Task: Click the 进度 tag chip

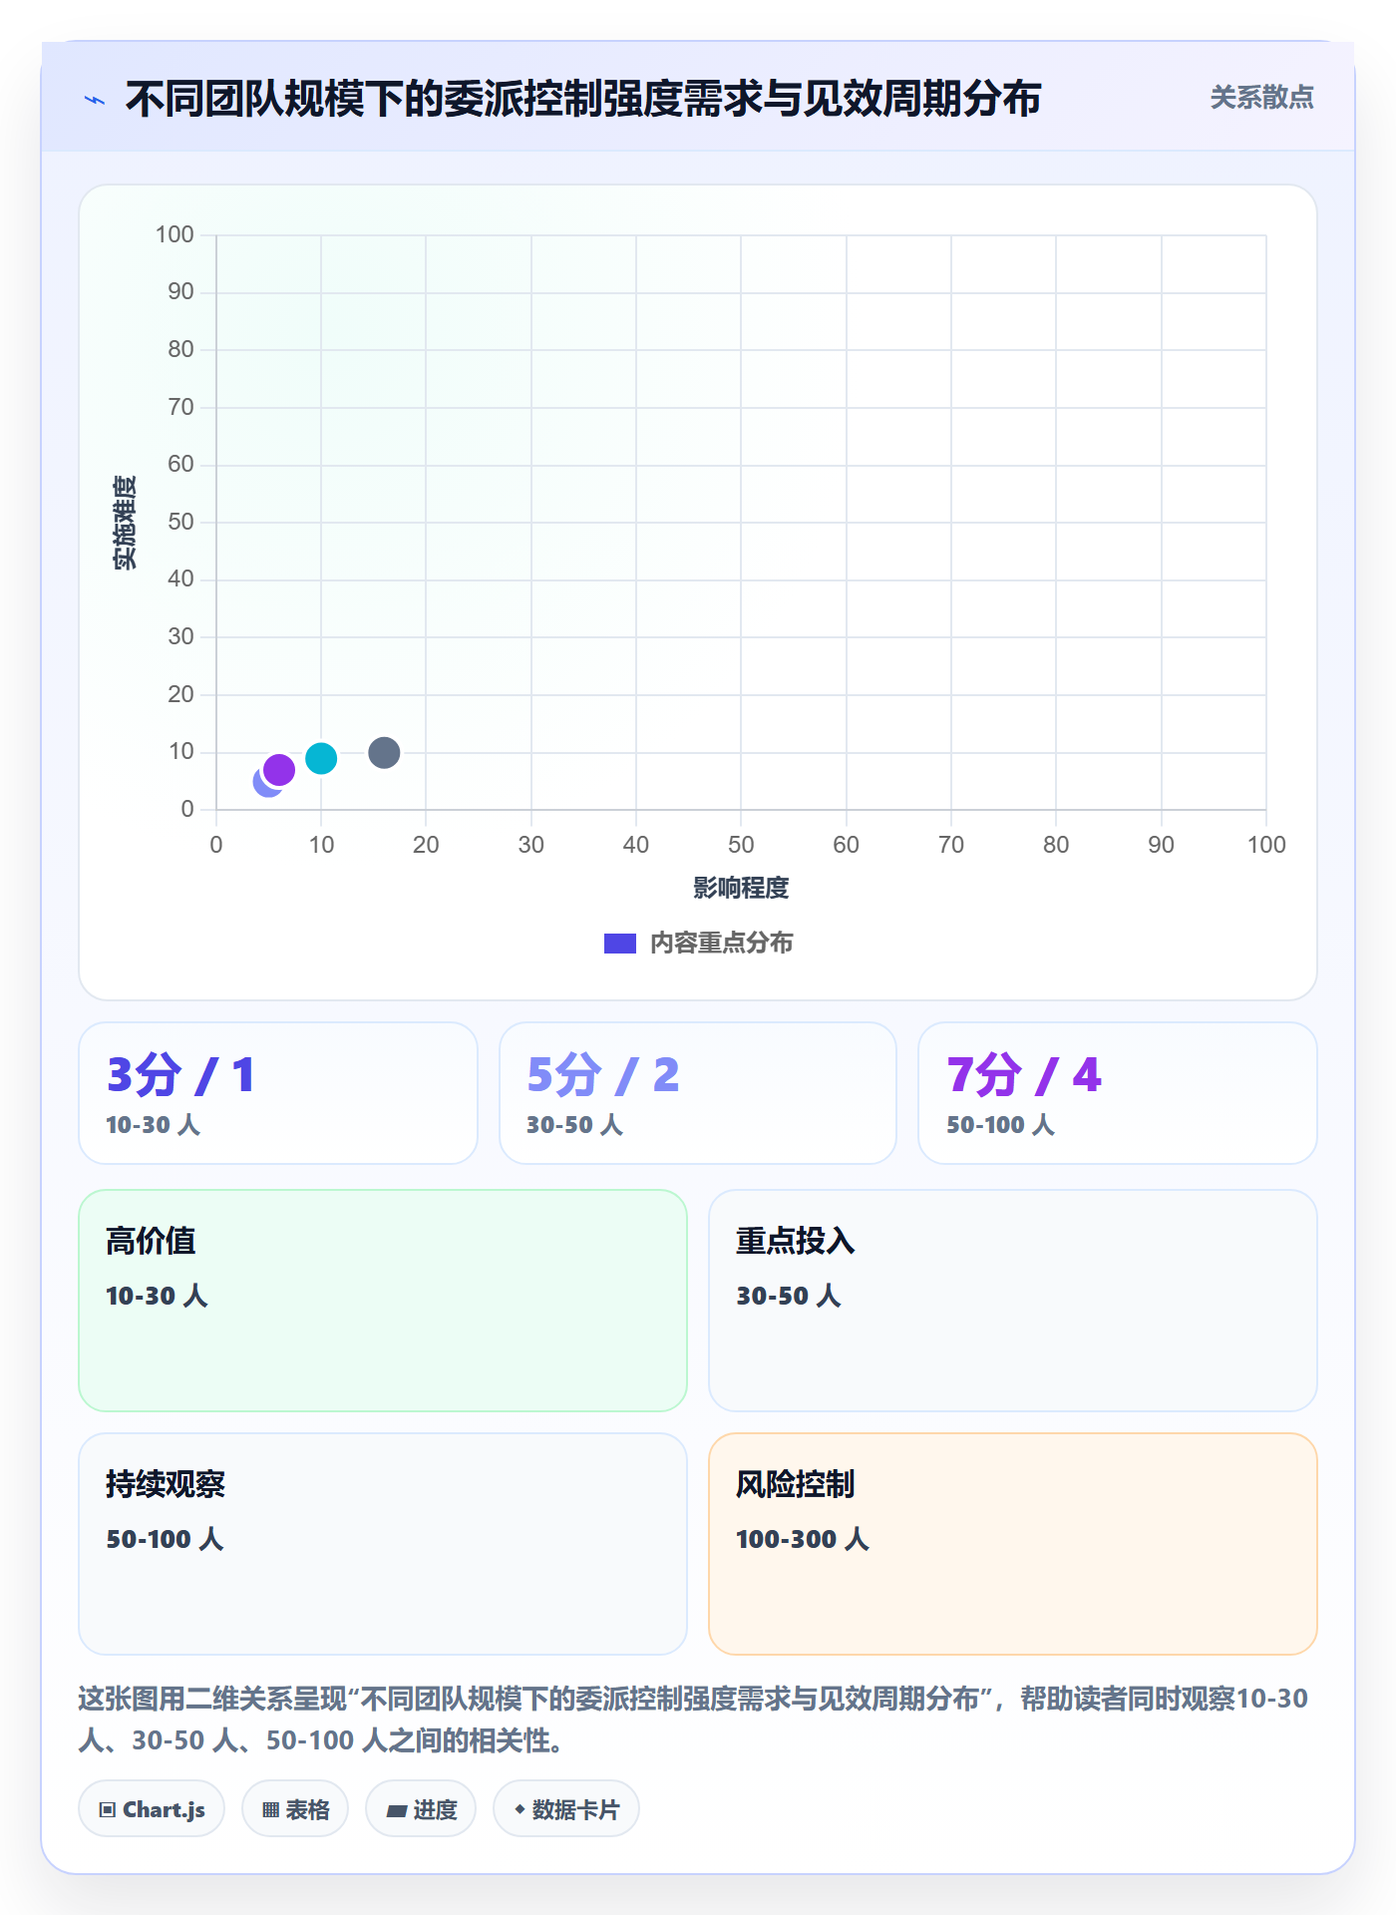Action: (x=421, y=1809)
